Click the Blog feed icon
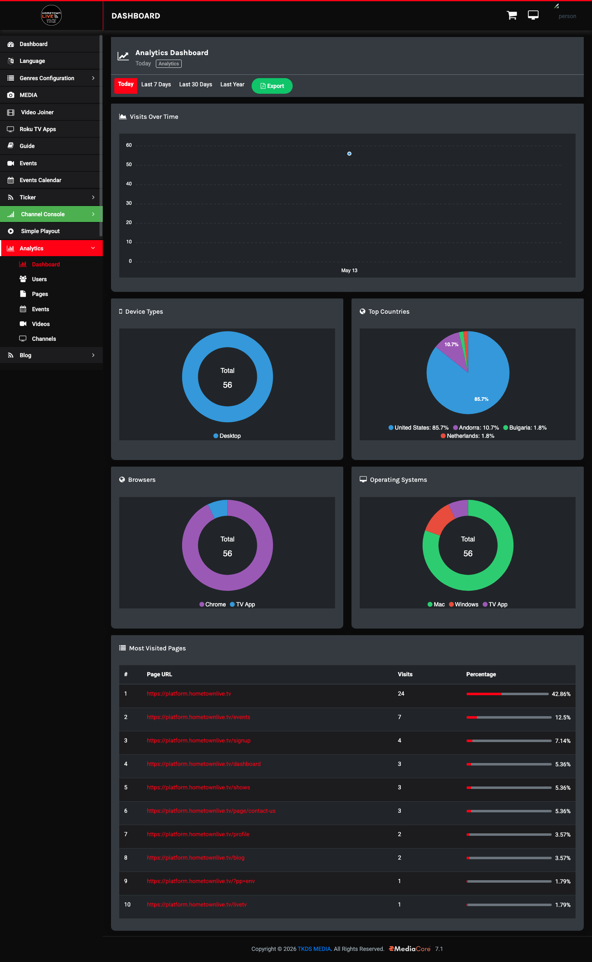 (11, 355)
